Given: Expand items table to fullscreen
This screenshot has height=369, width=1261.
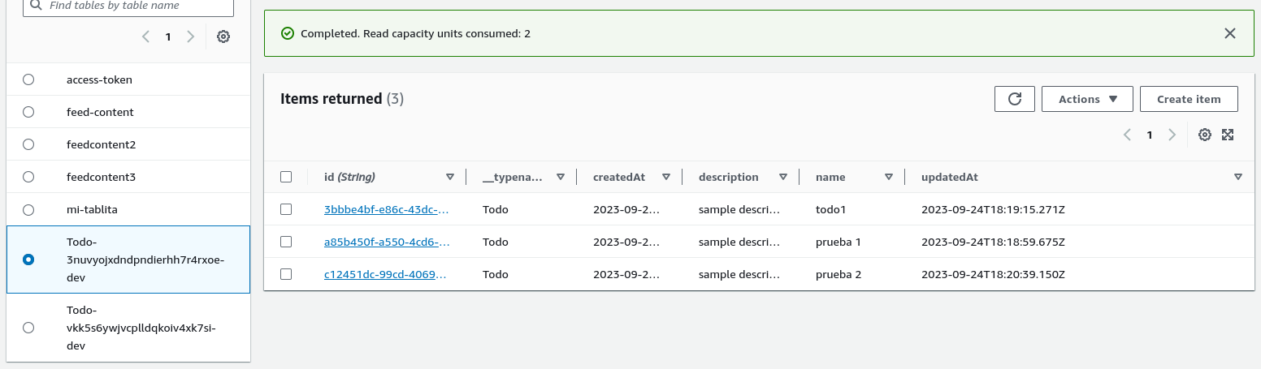Looking at the screenshot, I should tap(1228, 135).
